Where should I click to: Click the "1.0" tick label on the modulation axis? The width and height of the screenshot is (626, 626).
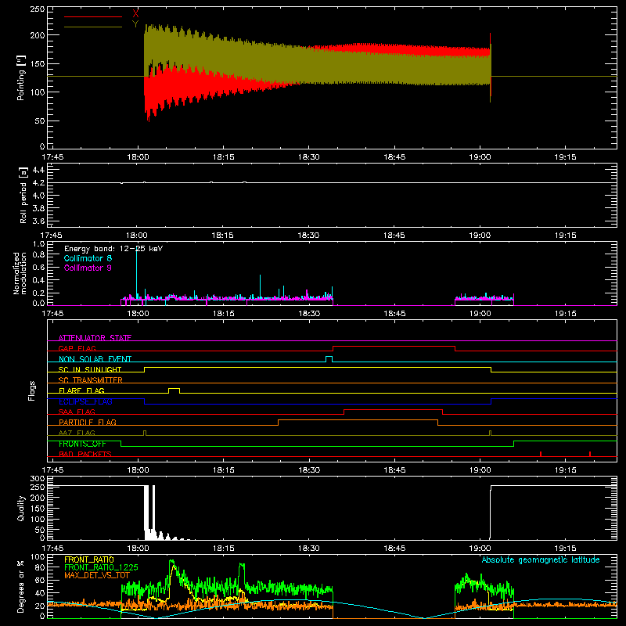tap(38, 244)
